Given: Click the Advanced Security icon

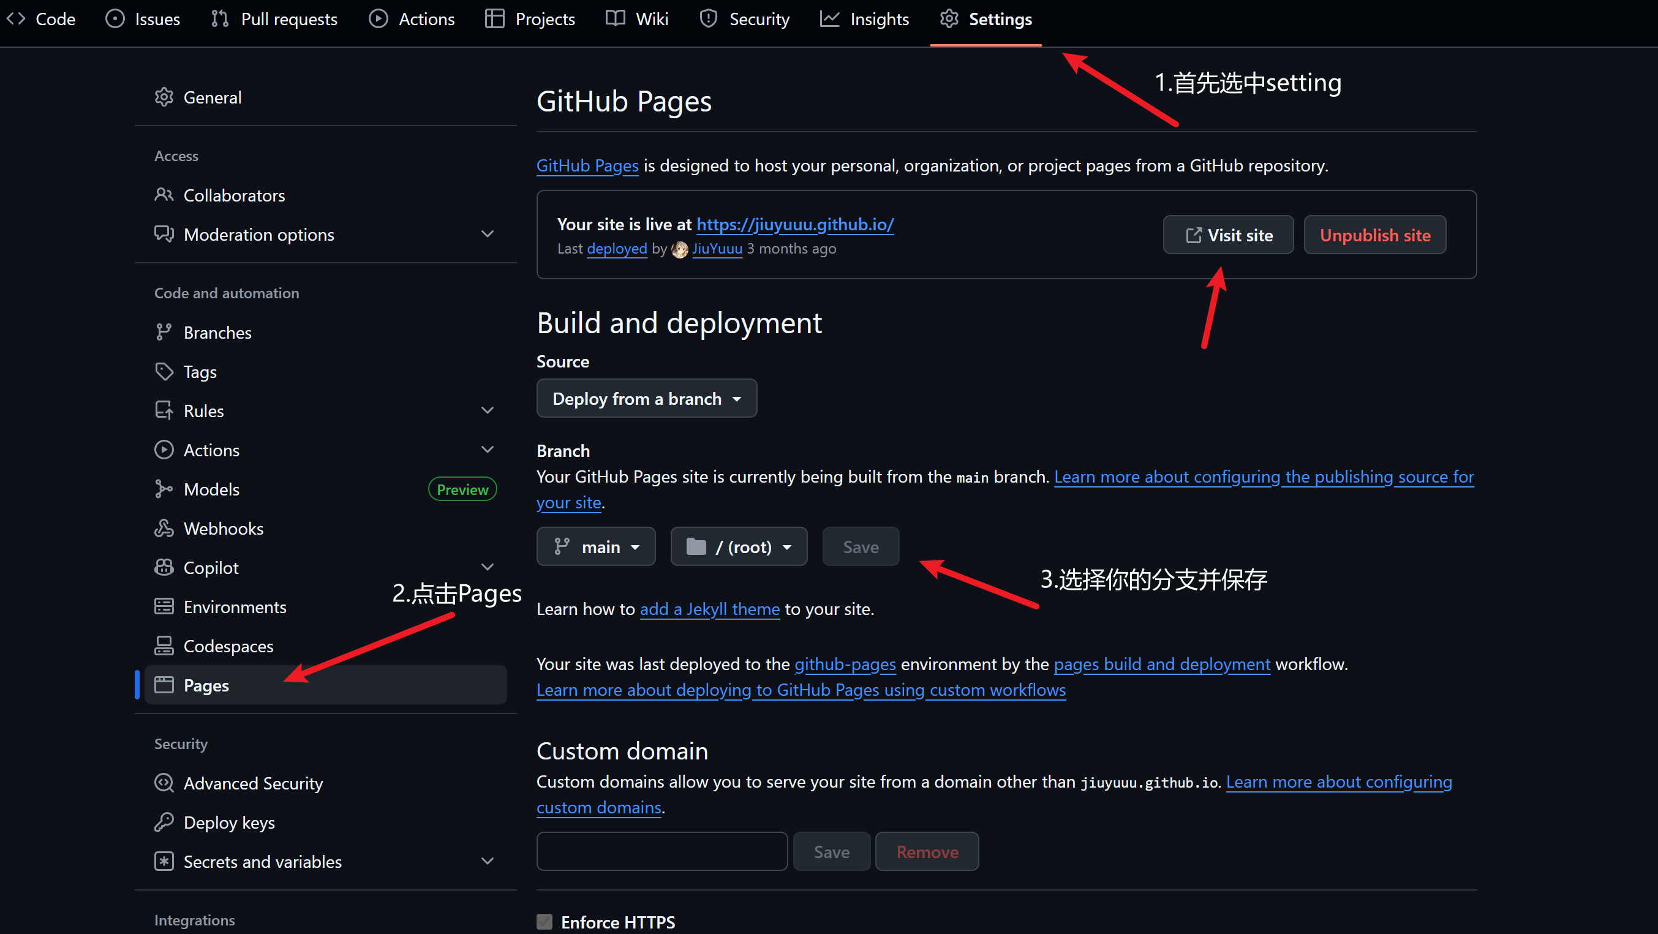Looking at the screenshot, I should pos(164,783).
